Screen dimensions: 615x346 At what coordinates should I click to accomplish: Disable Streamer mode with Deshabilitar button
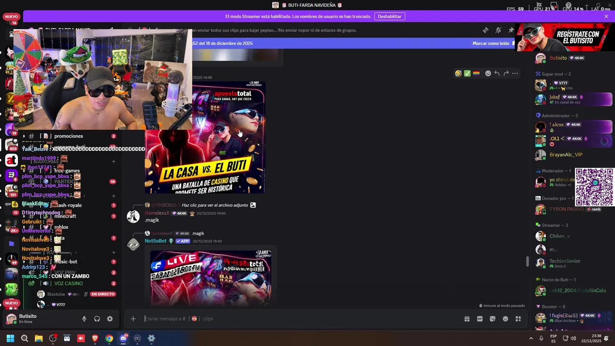[390, 16]
